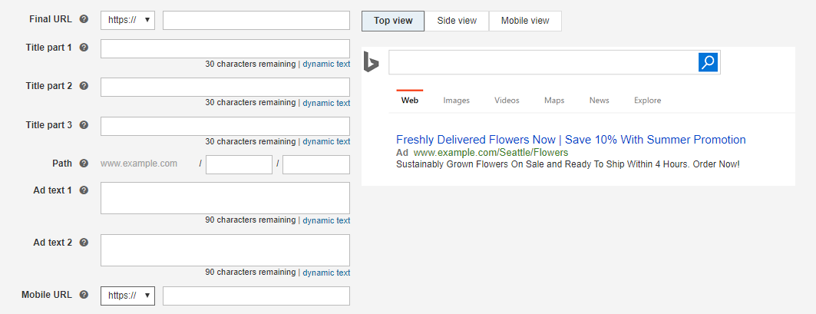This screenshot has height=314, width=816.
Task: Focus the Ad text 2 textarea
Action: tap(225, 250)
